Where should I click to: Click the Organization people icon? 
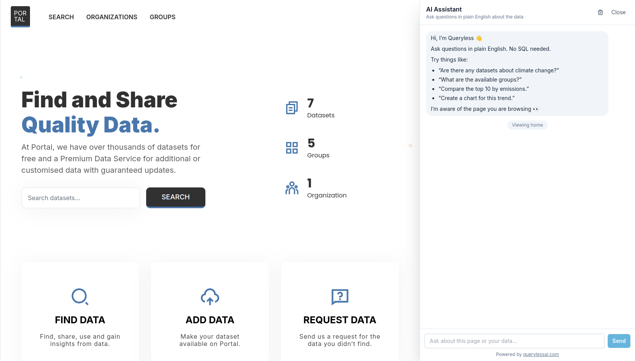(x=292, y=188)
